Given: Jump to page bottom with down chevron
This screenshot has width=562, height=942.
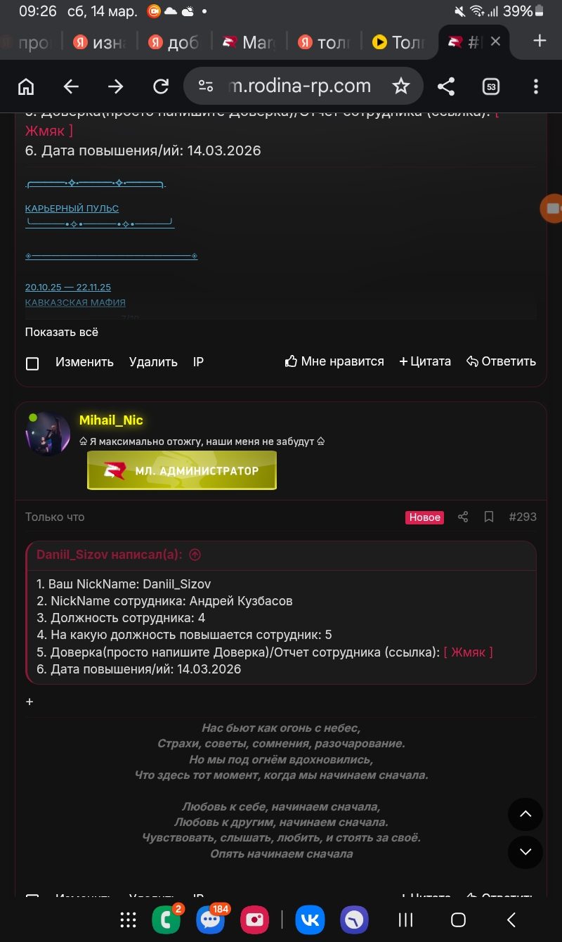Looking at the screenshot, I should coord(525,852).
